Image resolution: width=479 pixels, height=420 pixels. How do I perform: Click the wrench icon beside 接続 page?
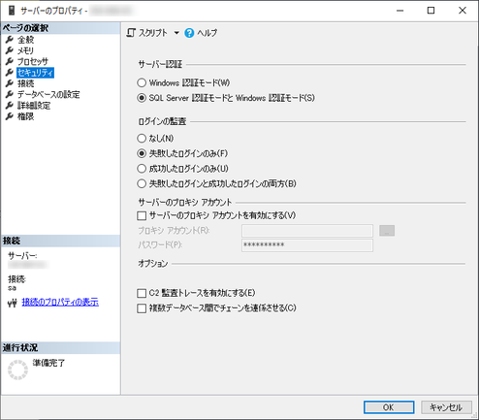click(x=10, y=83)
